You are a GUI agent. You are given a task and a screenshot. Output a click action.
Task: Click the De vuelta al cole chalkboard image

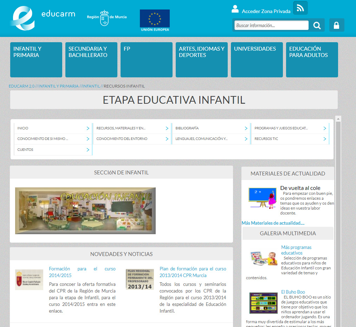(262, 198)
